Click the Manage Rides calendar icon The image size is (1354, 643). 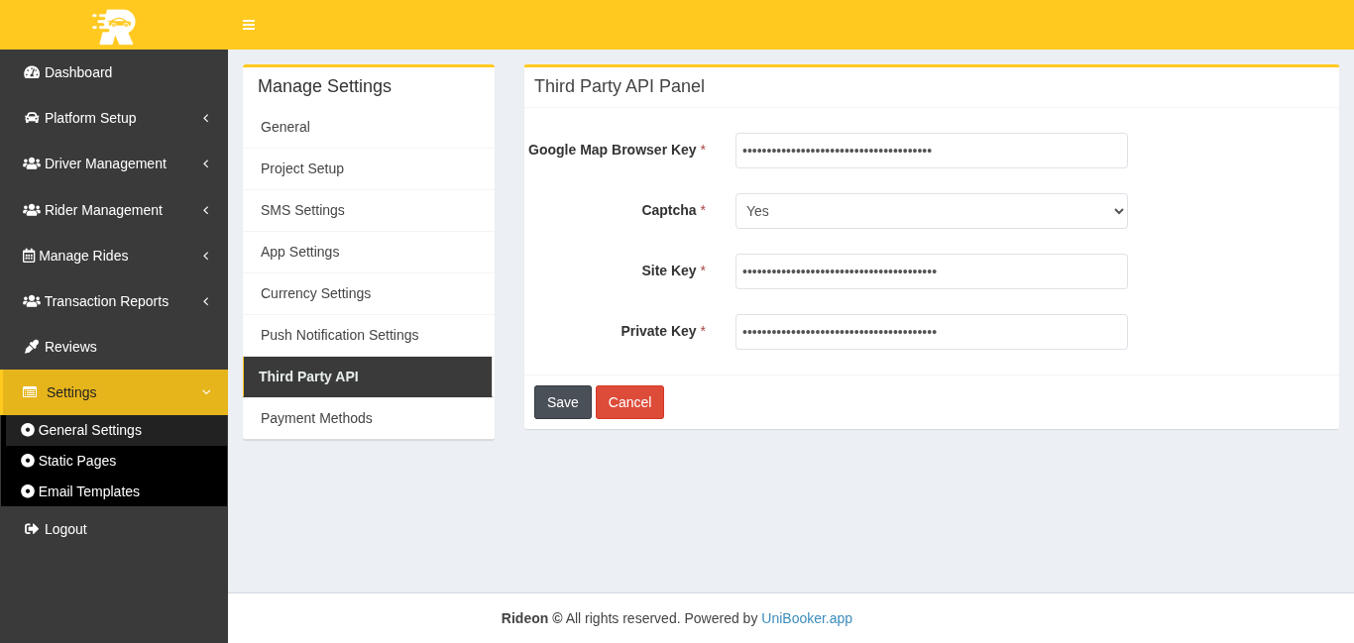click(29, 256)
